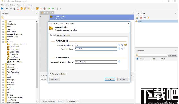Viewport: 179px width, 104px height.
Task: Click the More Info button
Action: point(54,79)
